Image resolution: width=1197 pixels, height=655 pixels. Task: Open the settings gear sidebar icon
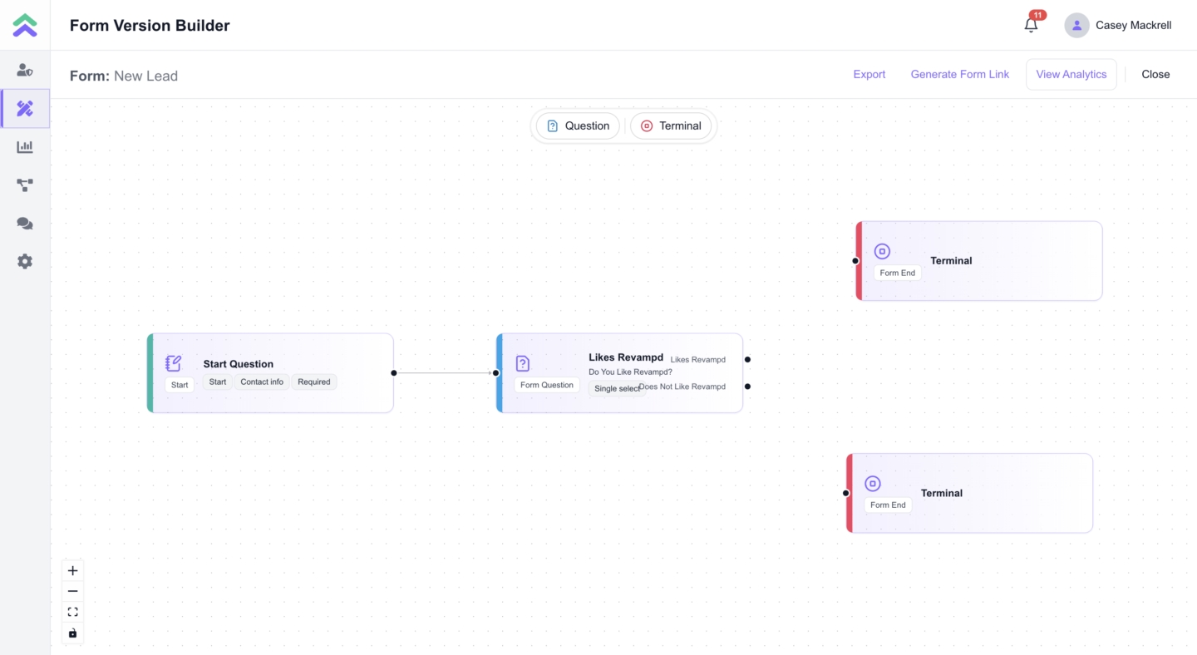click(25, 261)
